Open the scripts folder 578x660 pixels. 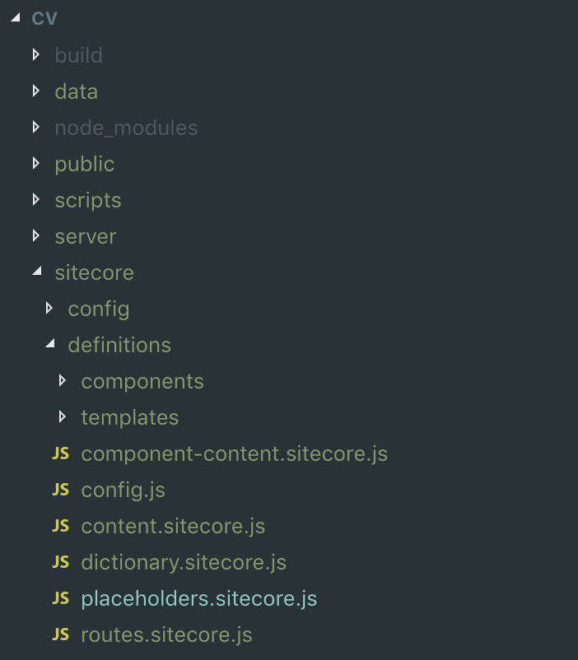coord(87,200)
